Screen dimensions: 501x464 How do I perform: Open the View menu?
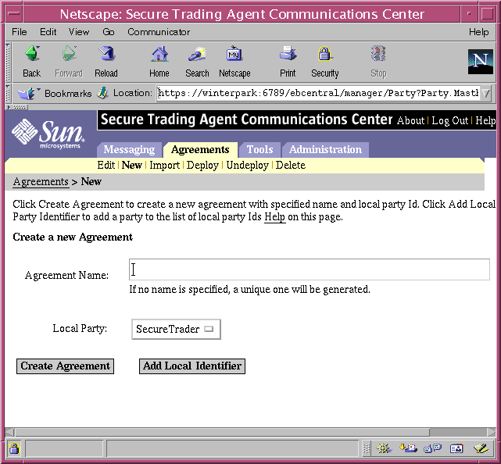coord(79,32)
